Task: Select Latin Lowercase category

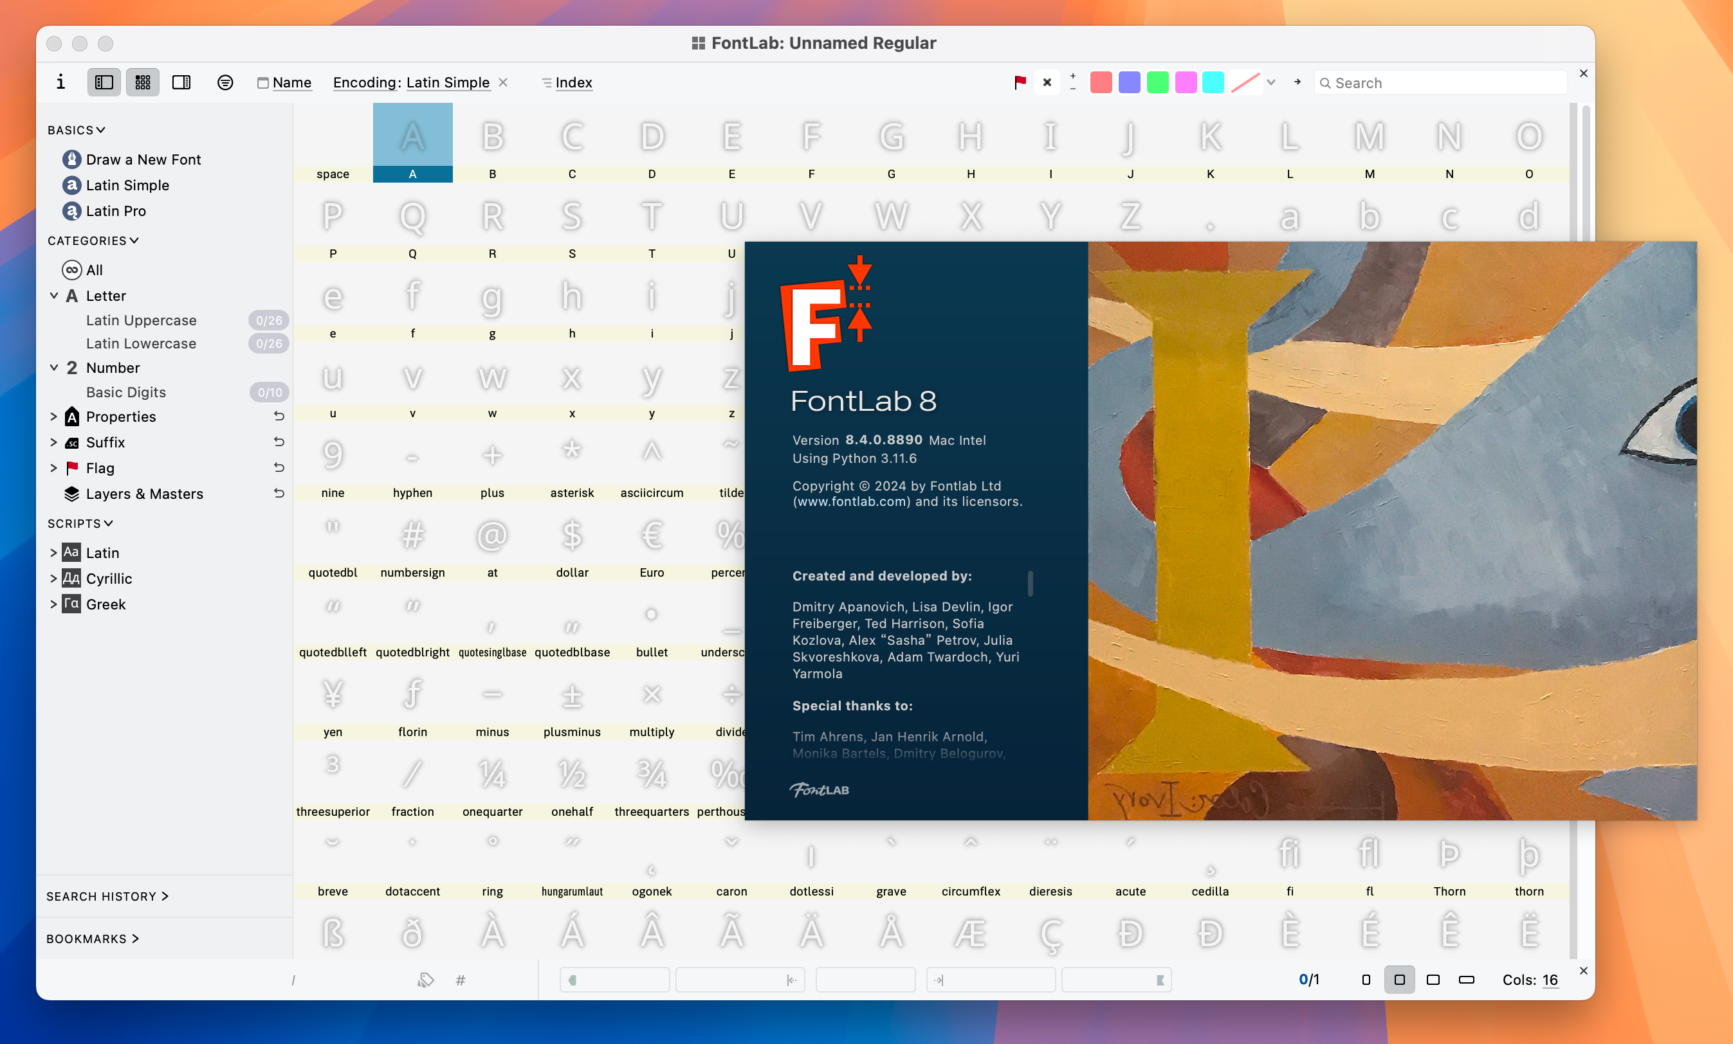Action: pyautogui.click(x=141, y=343)
